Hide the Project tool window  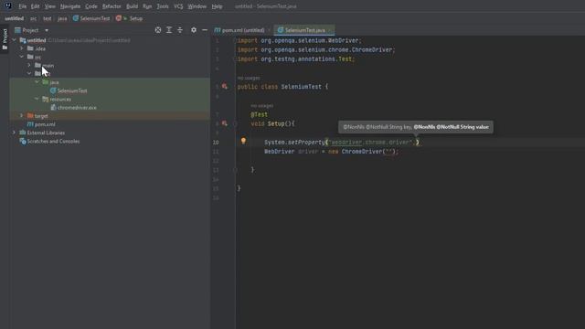[205, 30]
